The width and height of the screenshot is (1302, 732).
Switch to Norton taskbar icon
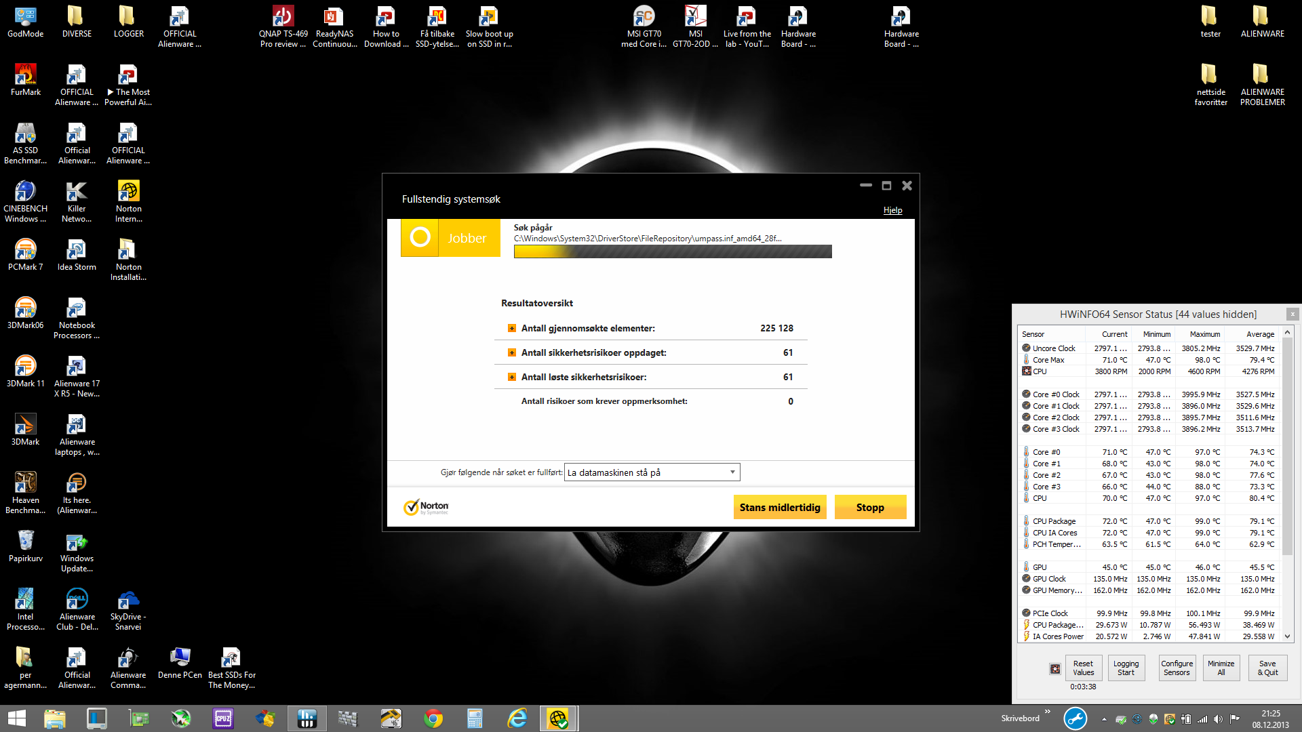[559, 718]
